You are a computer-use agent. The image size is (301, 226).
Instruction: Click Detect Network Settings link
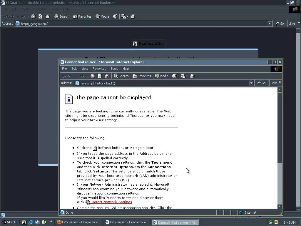111,202
